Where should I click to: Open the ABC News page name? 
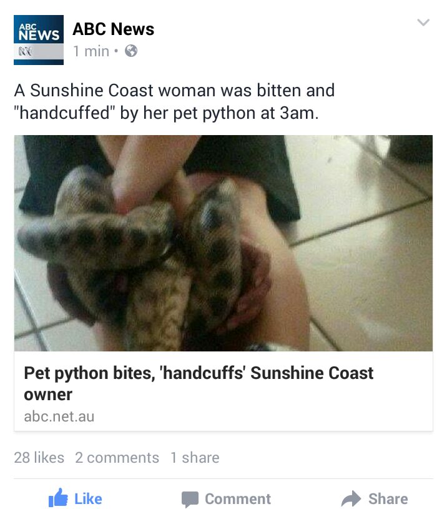114,29
